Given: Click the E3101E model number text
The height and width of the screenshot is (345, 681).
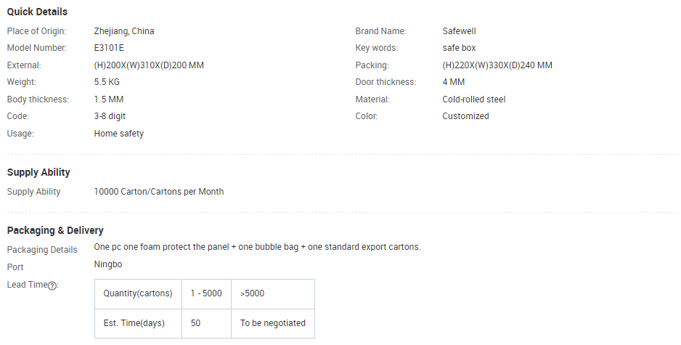Looking at the screenshot, I should pos(109,48).
